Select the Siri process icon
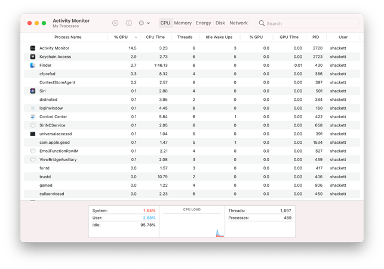 33,91
